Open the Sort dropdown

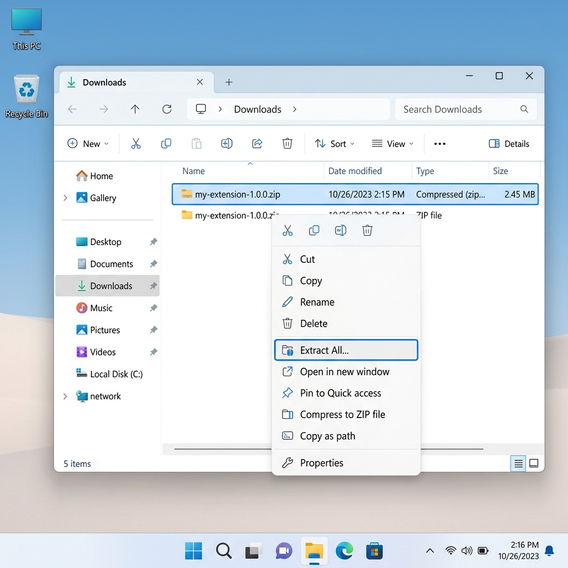click(x=334, y=144)
